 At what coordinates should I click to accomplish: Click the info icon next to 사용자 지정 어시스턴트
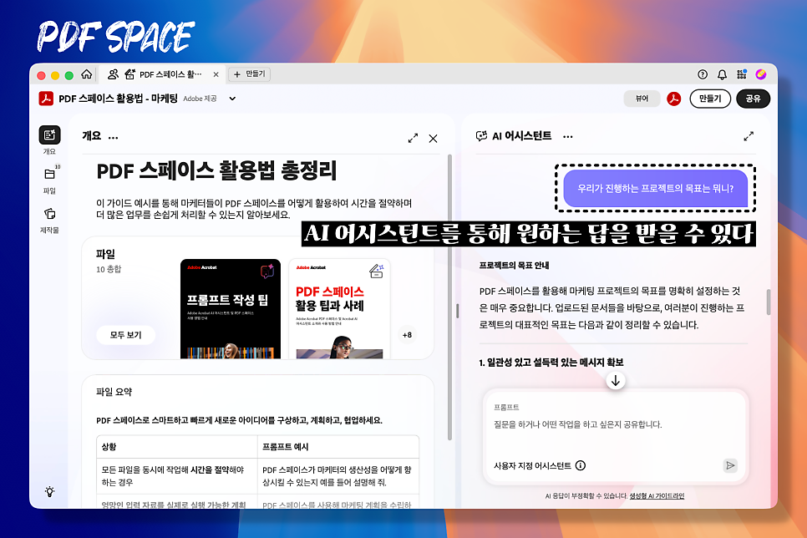click(580, 465)
